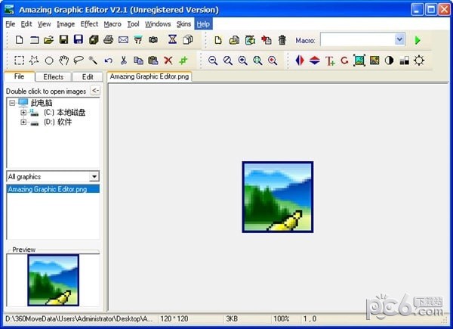Zoom out using the minus magnifier
This screenshot has height=329, width=453.
(x=213, y=61)
